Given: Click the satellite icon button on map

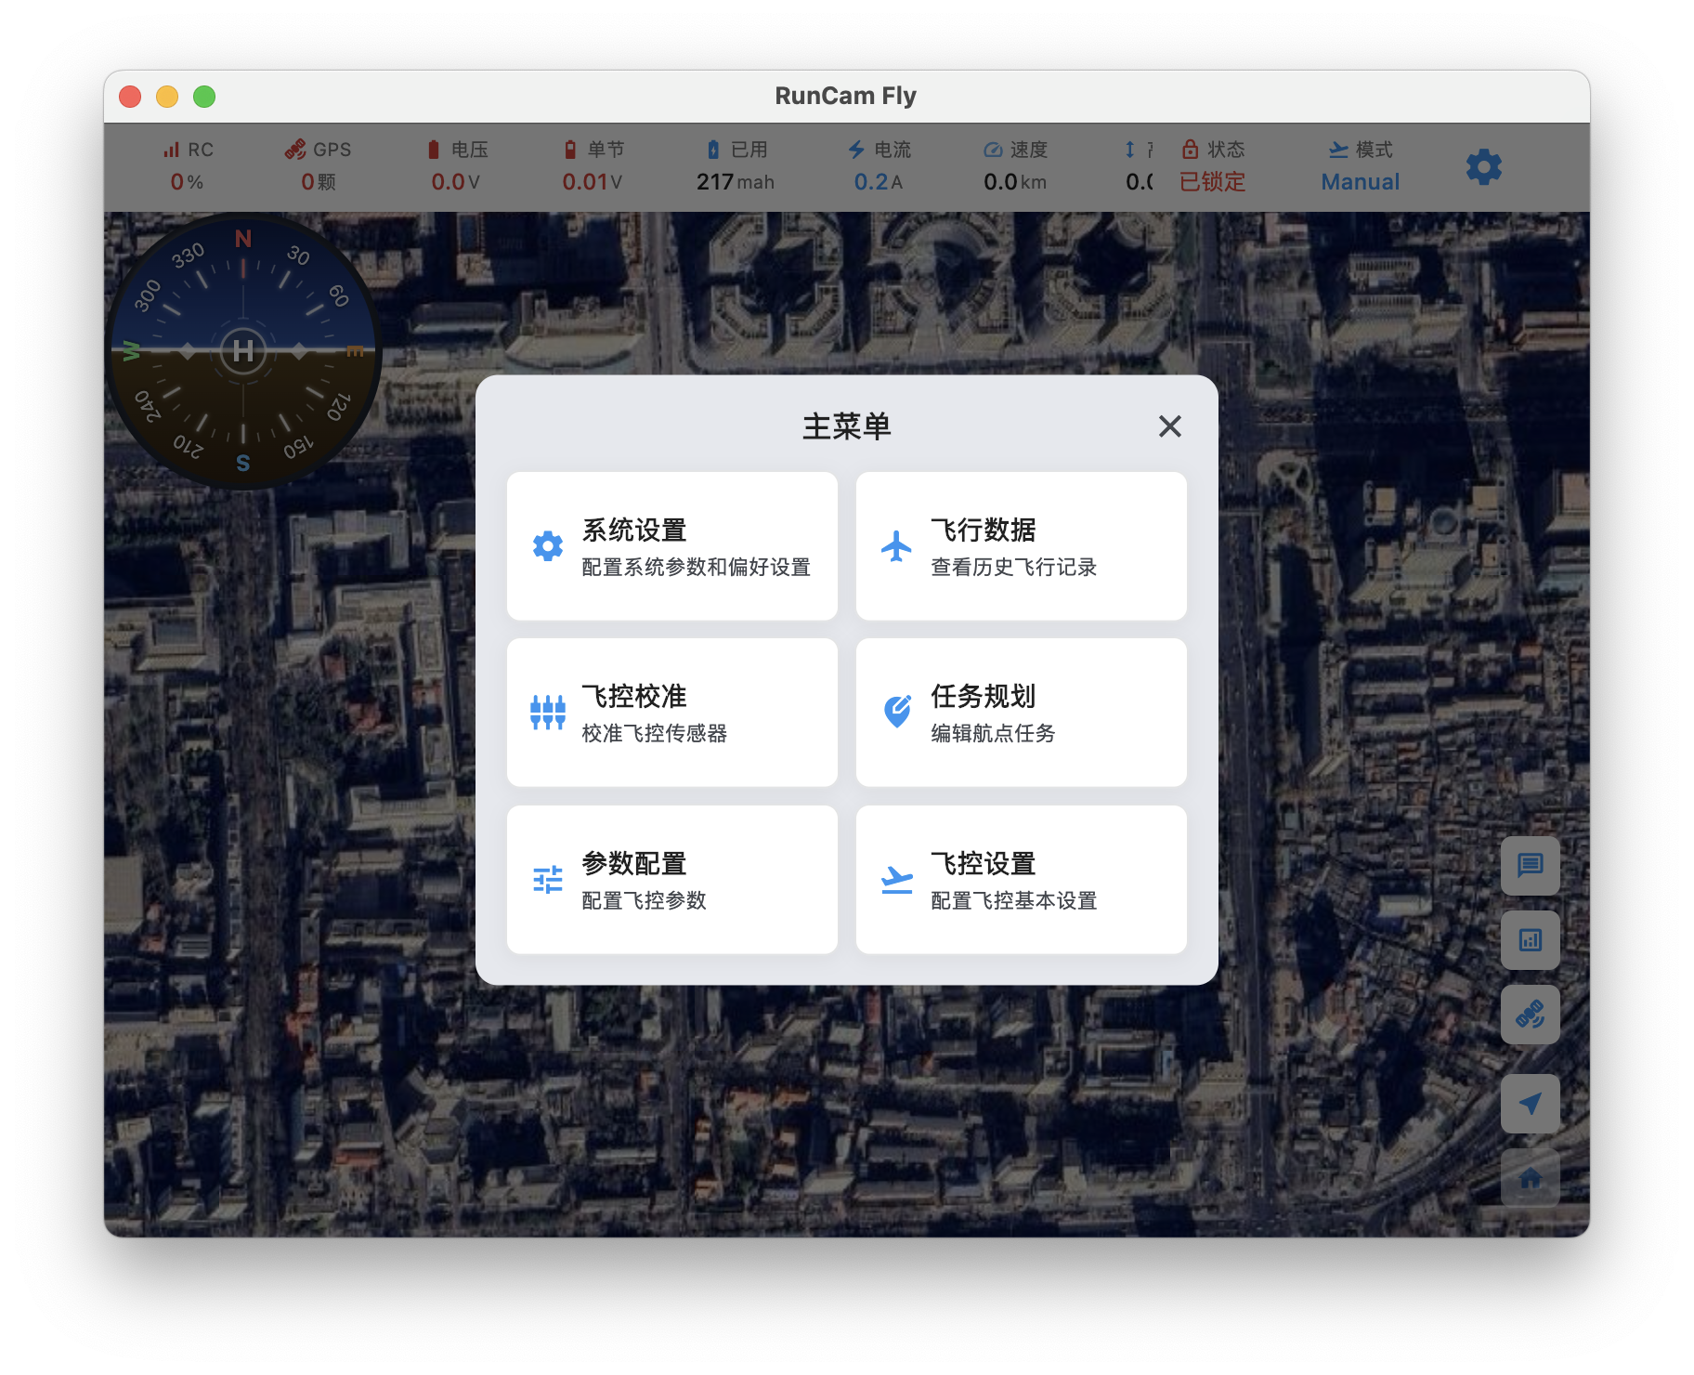Looking at the screenshot, I should tap(1530, 1015).
